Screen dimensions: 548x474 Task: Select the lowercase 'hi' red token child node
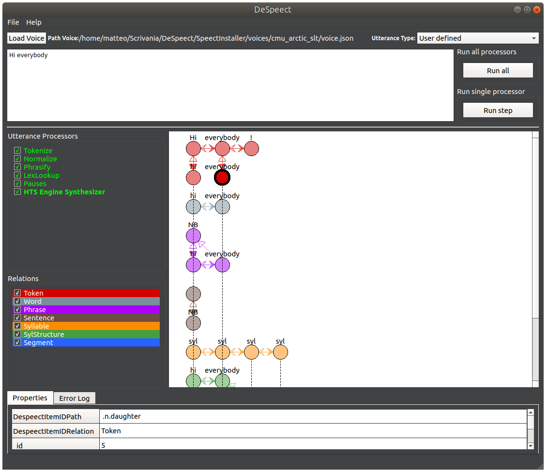[193, 178]
